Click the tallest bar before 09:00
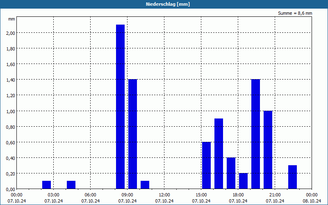Image resolution: width=328 pixels, height=205 pixels. [x=120, y=107]
